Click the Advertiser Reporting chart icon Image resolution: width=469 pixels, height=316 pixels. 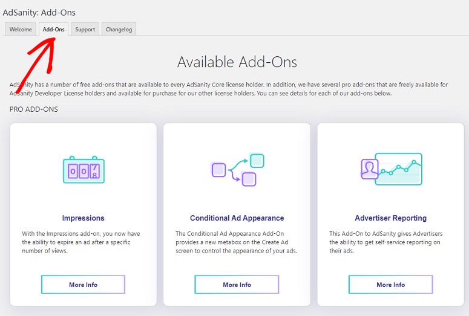click(391, 169)
